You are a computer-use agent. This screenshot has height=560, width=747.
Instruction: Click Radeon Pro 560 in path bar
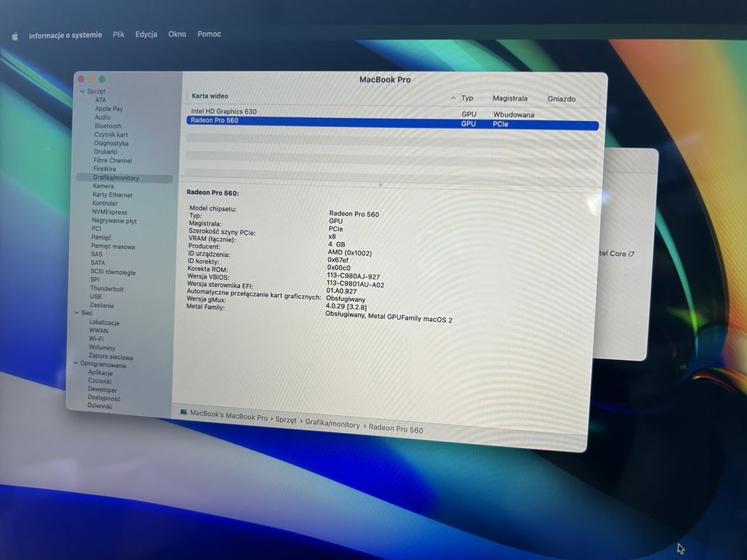click(395, 429)
